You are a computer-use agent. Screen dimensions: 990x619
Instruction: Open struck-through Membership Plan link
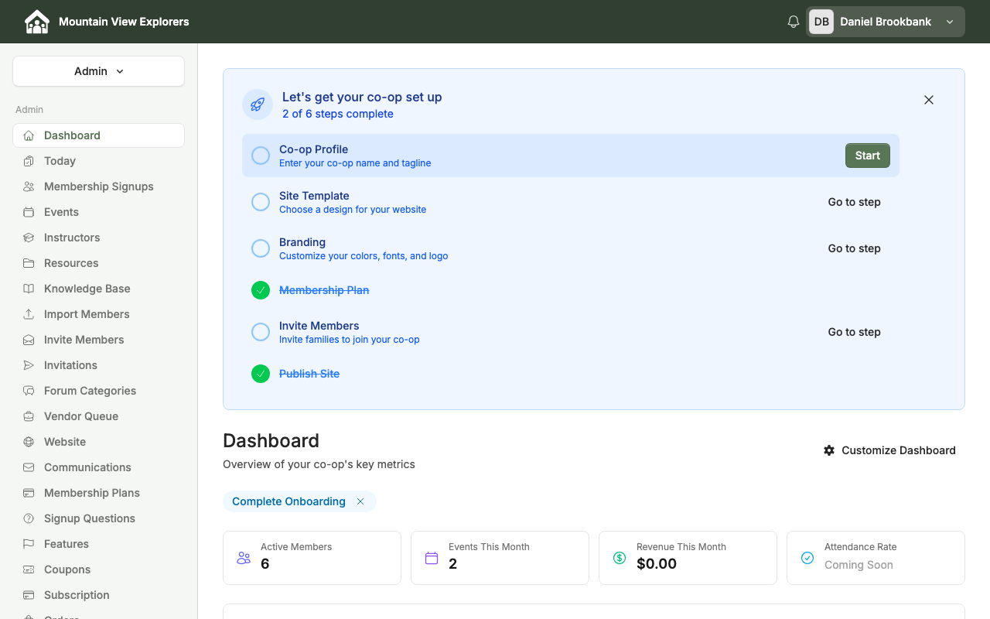tap(324, 290)
